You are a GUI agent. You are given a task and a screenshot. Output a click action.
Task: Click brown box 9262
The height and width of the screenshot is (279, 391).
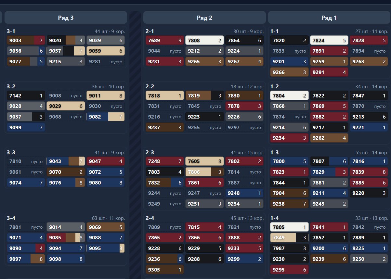(329, 138)
